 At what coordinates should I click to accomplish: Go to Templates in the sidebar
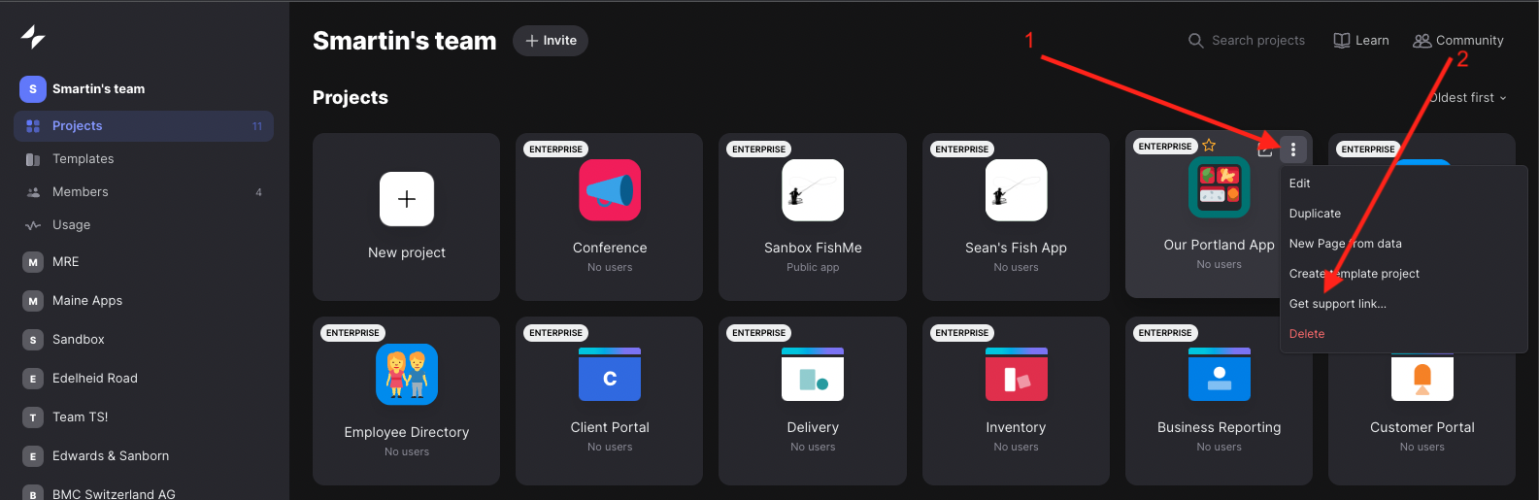pos(83,159)
